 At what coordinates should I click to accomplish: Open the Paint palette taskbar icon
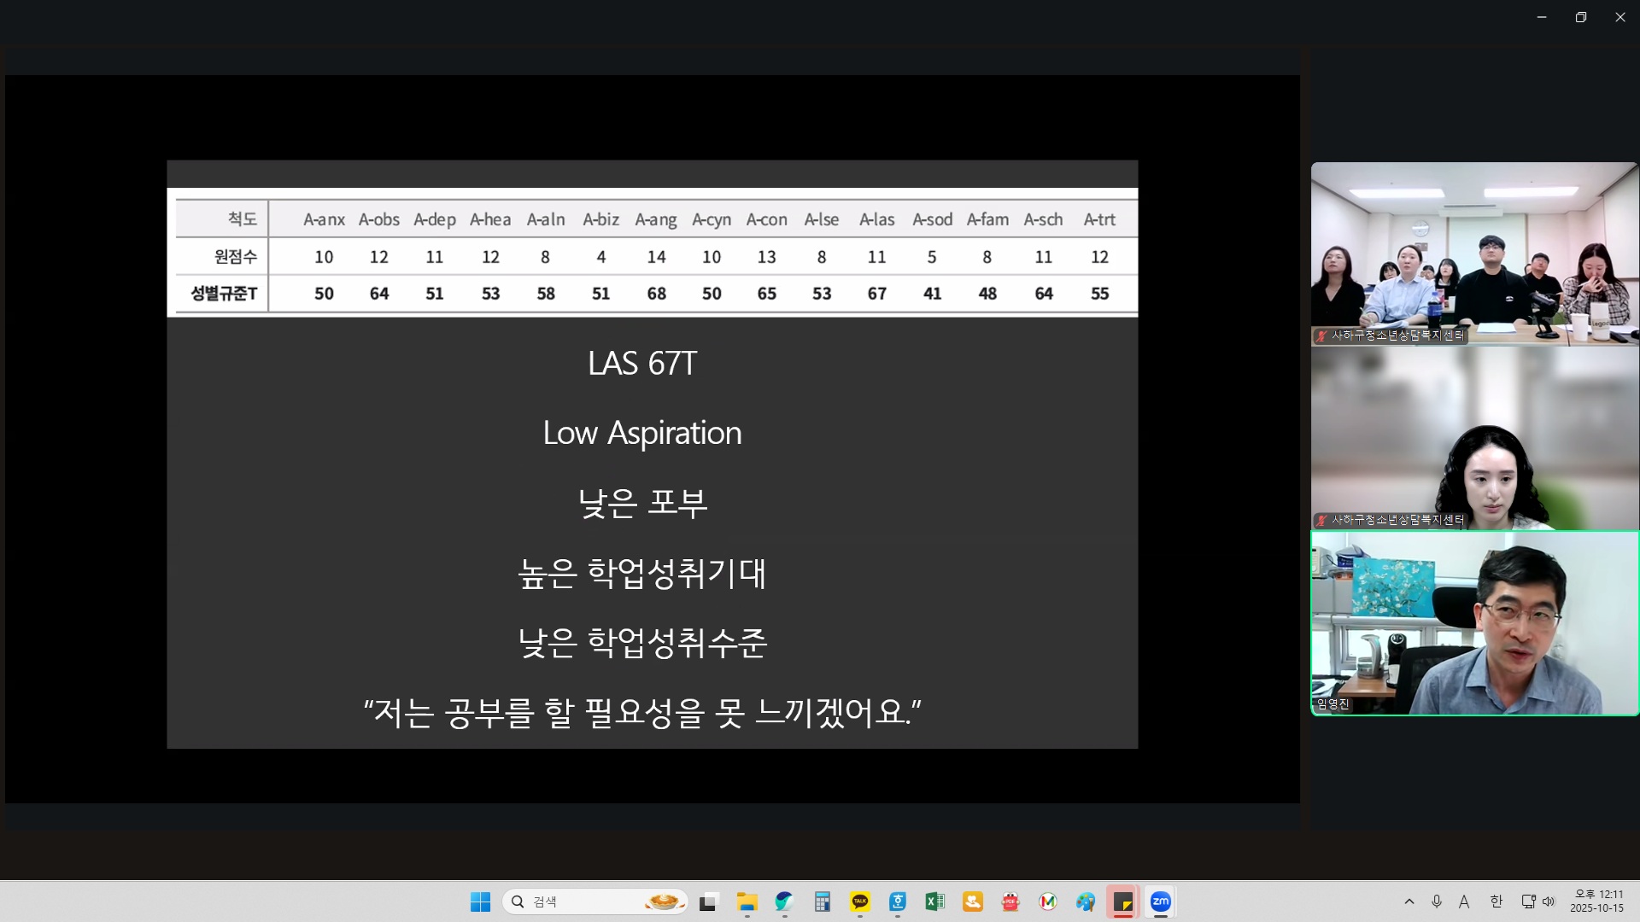point(1085,902)
